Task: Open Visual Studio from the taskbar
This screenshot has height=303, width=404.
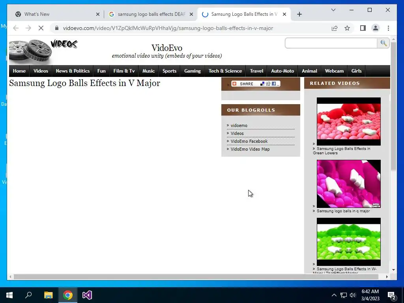Action: point(87,295)
